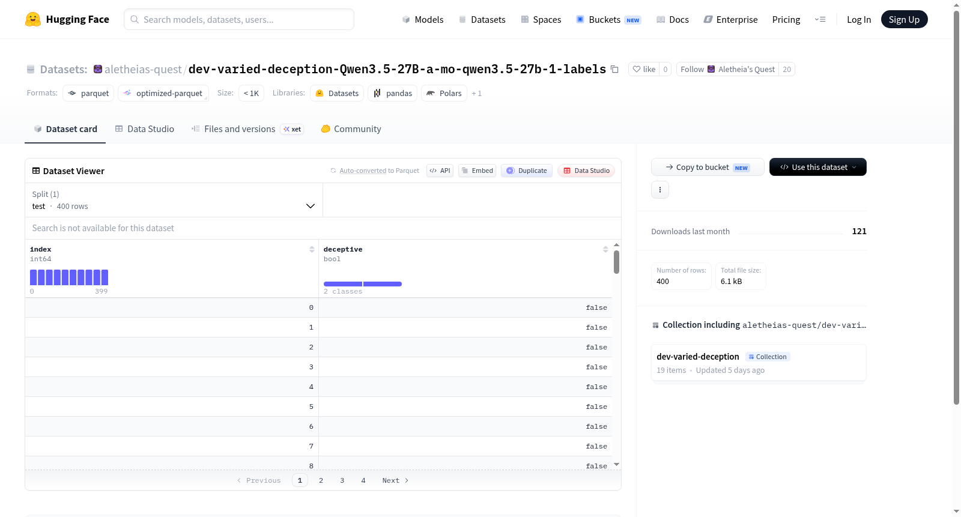
Task: Switch to the Data Studio tab
Action: pos(145,129)
